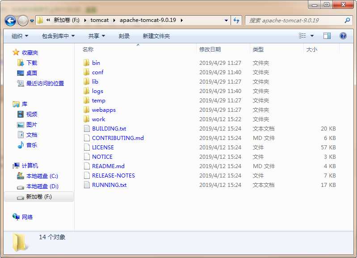
Task: Open help with the question mark icon
Action: (343, 36)
